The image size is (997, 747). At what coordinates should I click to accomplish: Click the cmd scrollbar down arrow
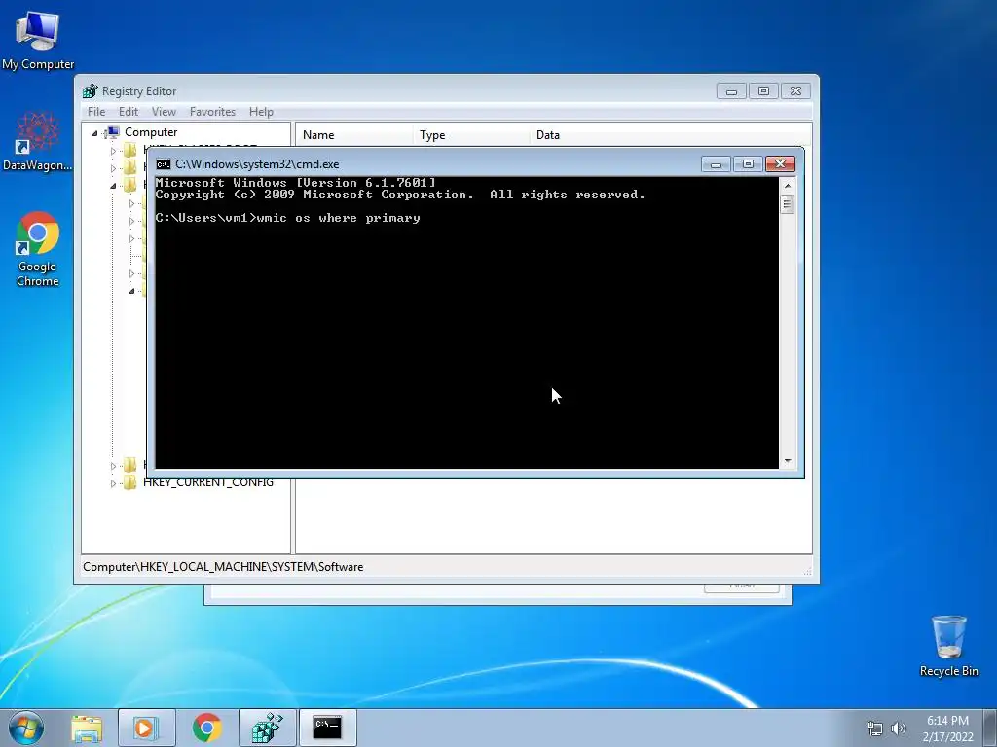[787, 461]
